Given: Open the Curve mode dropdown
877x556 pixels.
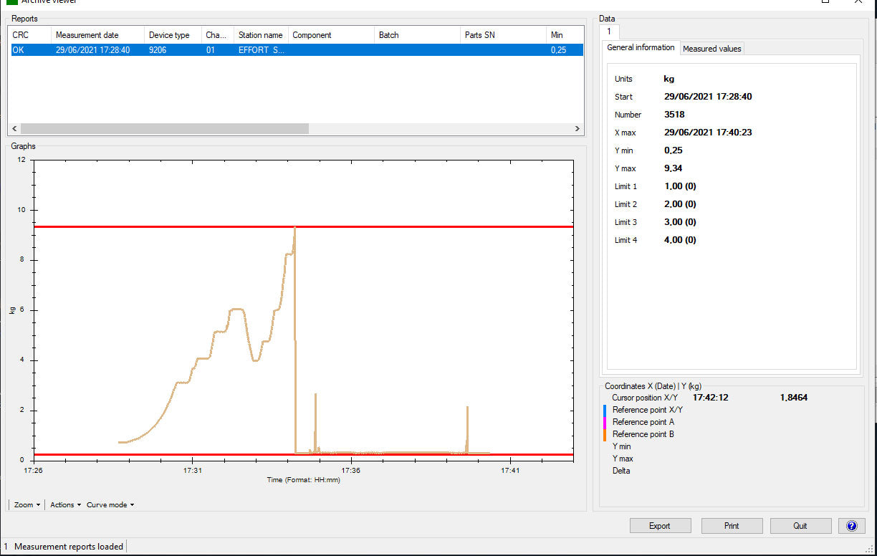Looking at the screenshot, I should [110, 504].
